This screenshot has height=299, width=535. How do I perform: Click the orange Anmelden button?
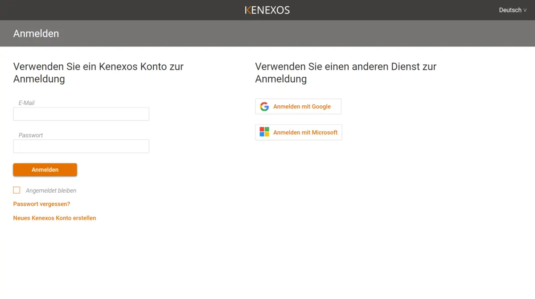[45, 170]
